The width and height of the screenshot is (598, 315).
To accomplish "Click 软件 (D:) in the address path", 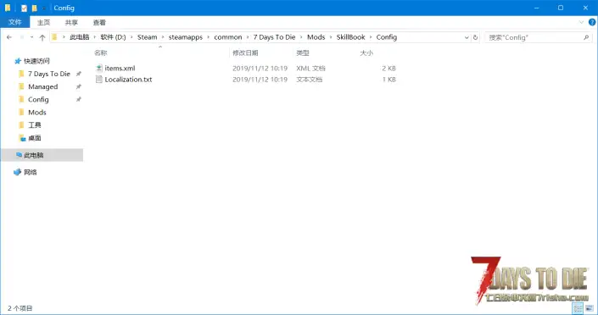I will click(114, 37).
